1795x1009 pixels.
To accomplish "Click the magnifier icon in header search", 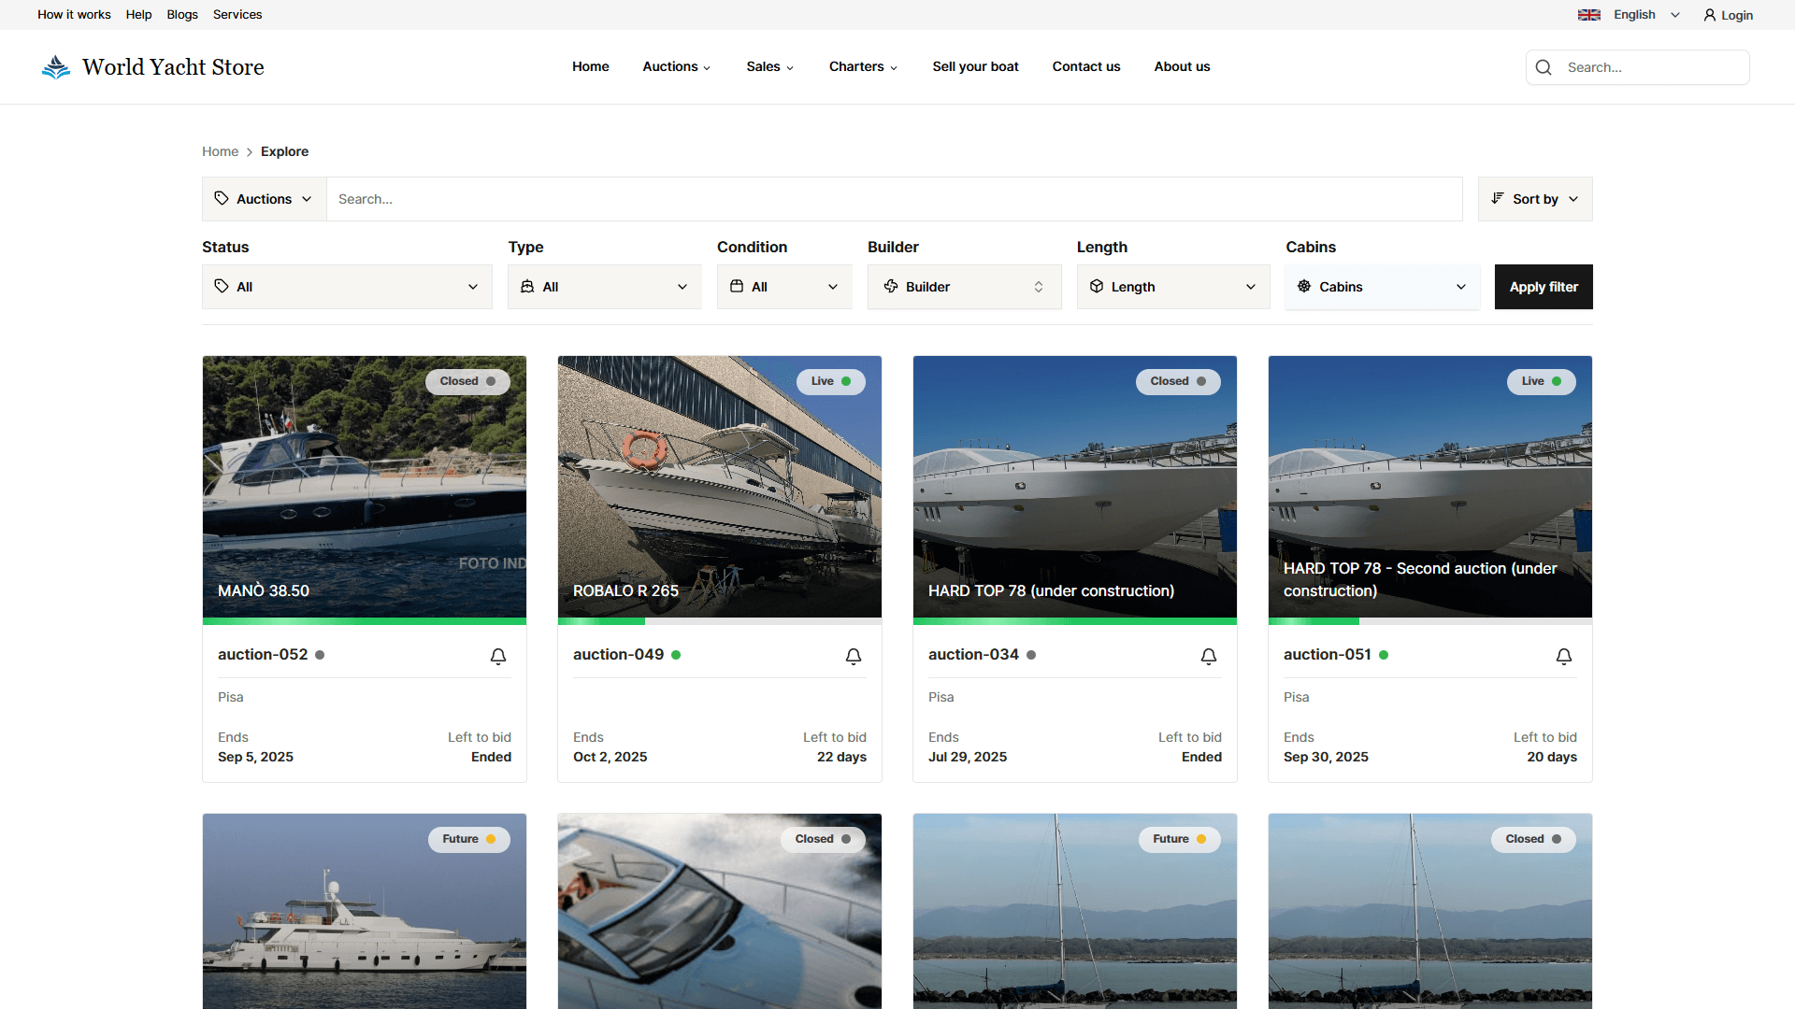I will tap(1544, 67).
